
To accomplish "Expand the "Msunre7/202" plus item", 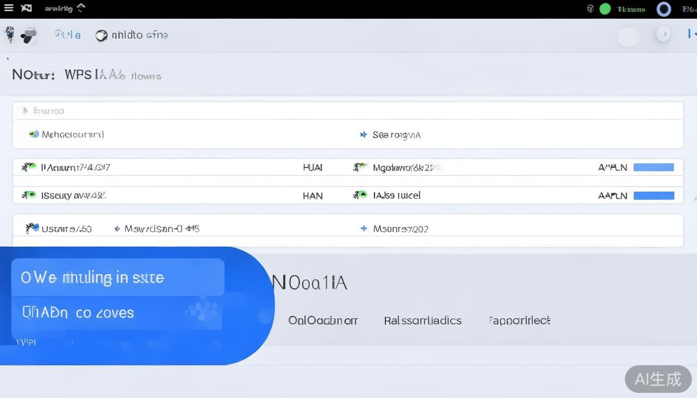I will (x=364, y=229).
